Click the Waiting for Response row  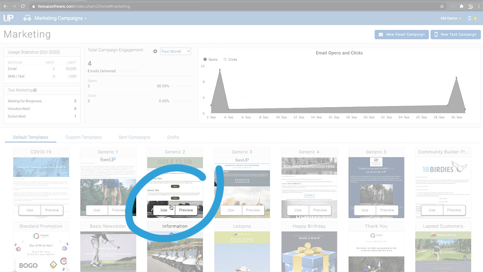click(42, 101)
